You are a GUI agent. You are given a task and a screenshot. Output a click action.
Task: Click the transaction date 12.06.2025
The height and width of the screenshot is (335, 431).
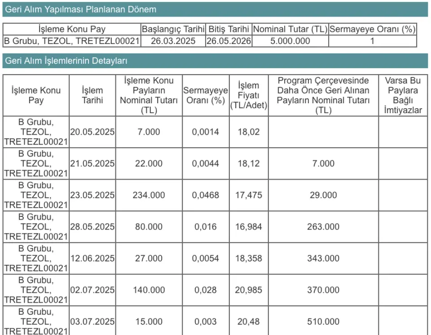(x=92, y=259)
